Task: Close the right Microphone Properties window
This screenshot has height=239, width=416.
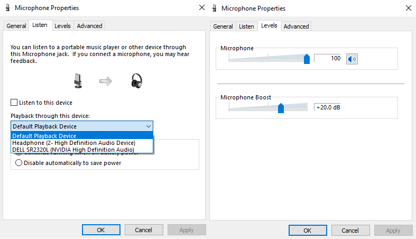Action: click(x=409, y=8)
